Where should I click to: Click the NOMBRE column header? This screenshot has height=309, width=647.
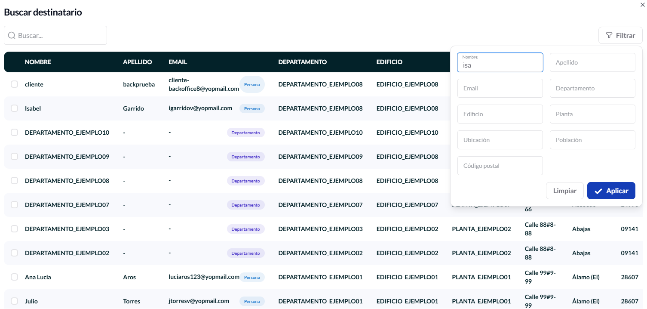(x=38, y=62)
